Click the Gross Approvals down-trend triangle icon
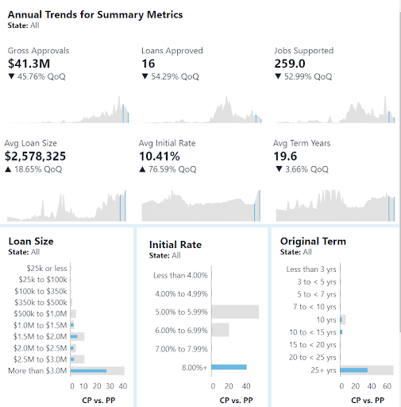This screenshot has height=407, width=401. [11, 76]
